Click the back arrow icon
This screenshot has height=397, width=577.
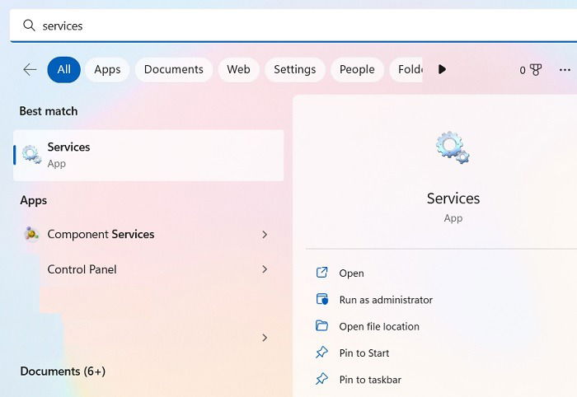30,69
